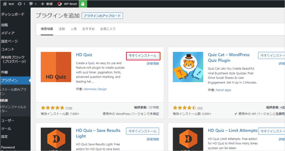Open Password item in the sidebar
Image resolution: width=285 pixels, height=151 pixels.
click(x=8, y=147)
